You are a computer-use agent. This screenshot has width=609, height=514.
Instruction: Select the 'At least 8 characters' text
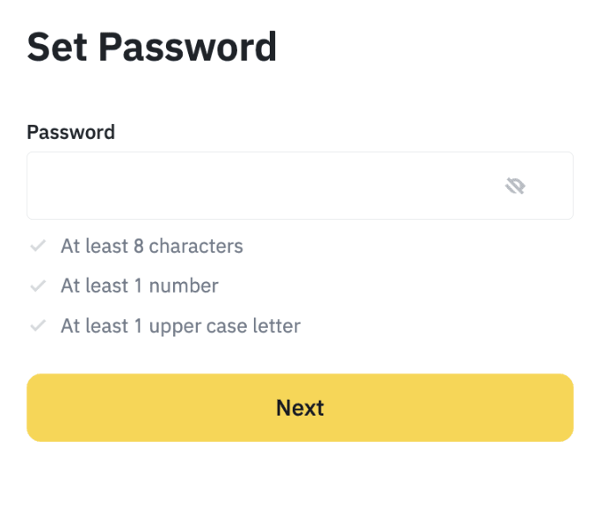[152, 246]
